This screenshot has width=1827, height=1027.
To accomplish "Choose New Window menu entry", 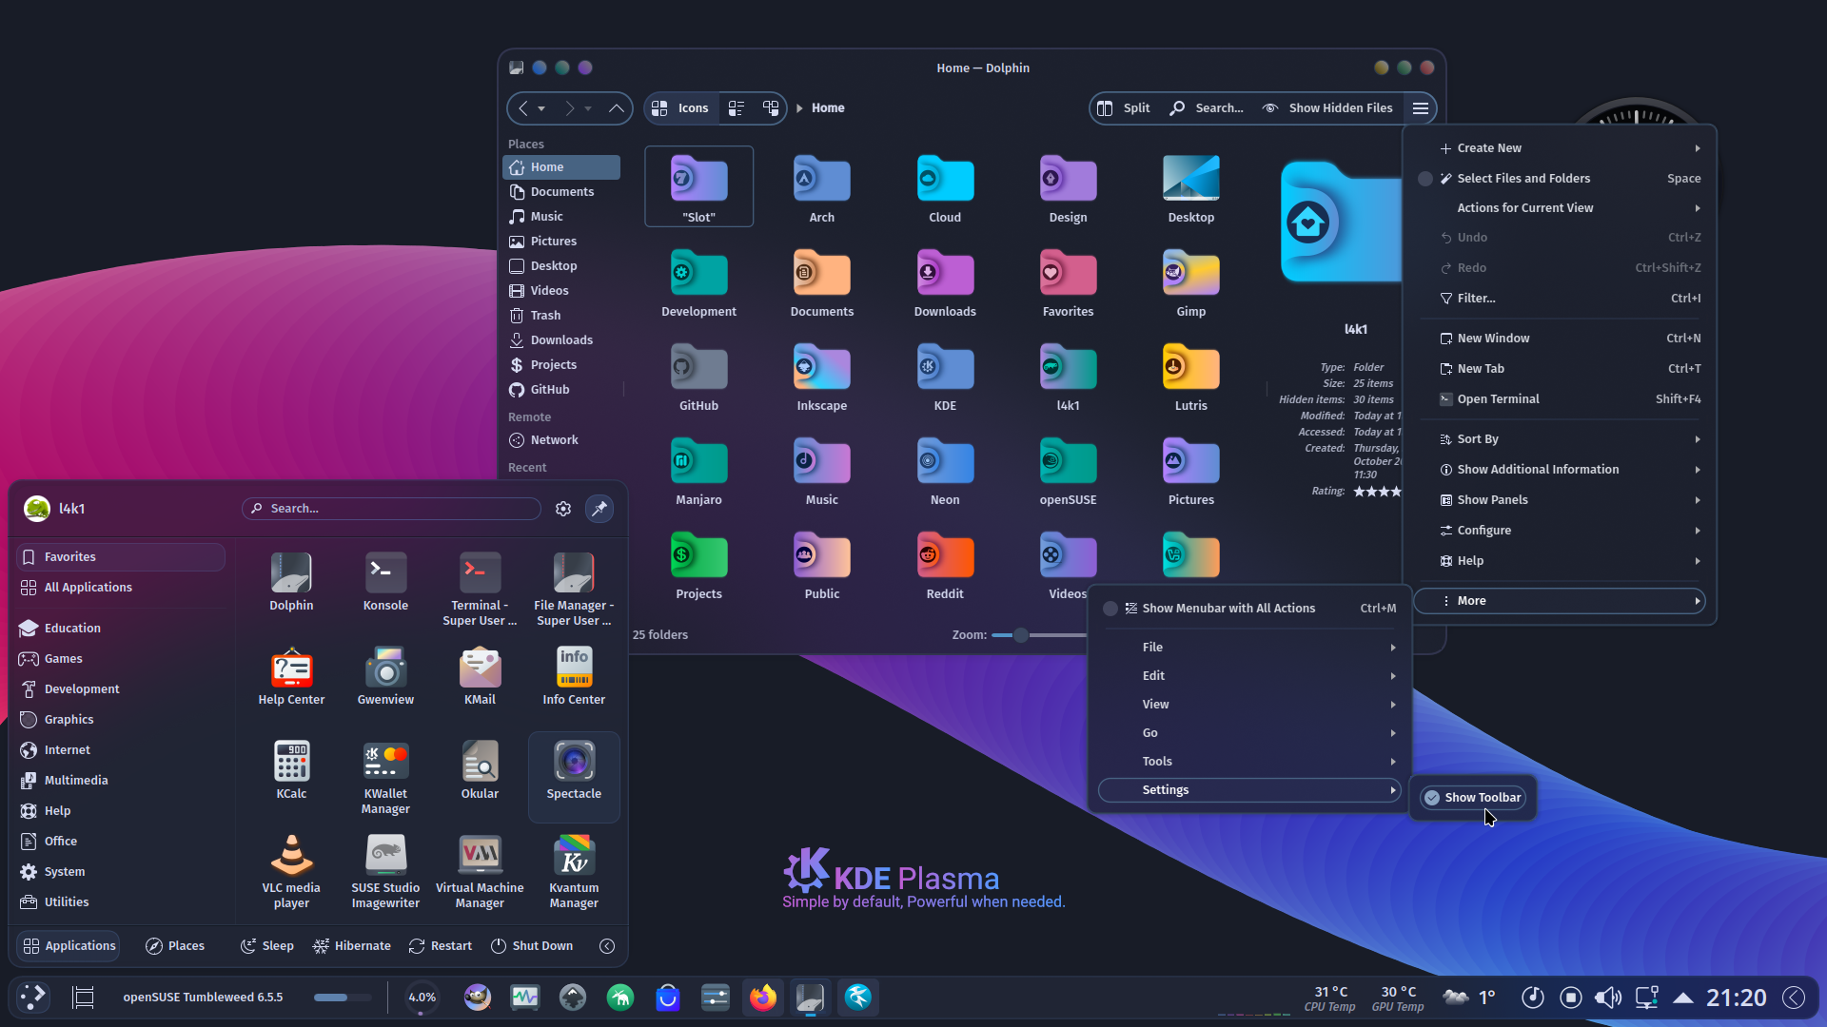I will click(1562, 339).
